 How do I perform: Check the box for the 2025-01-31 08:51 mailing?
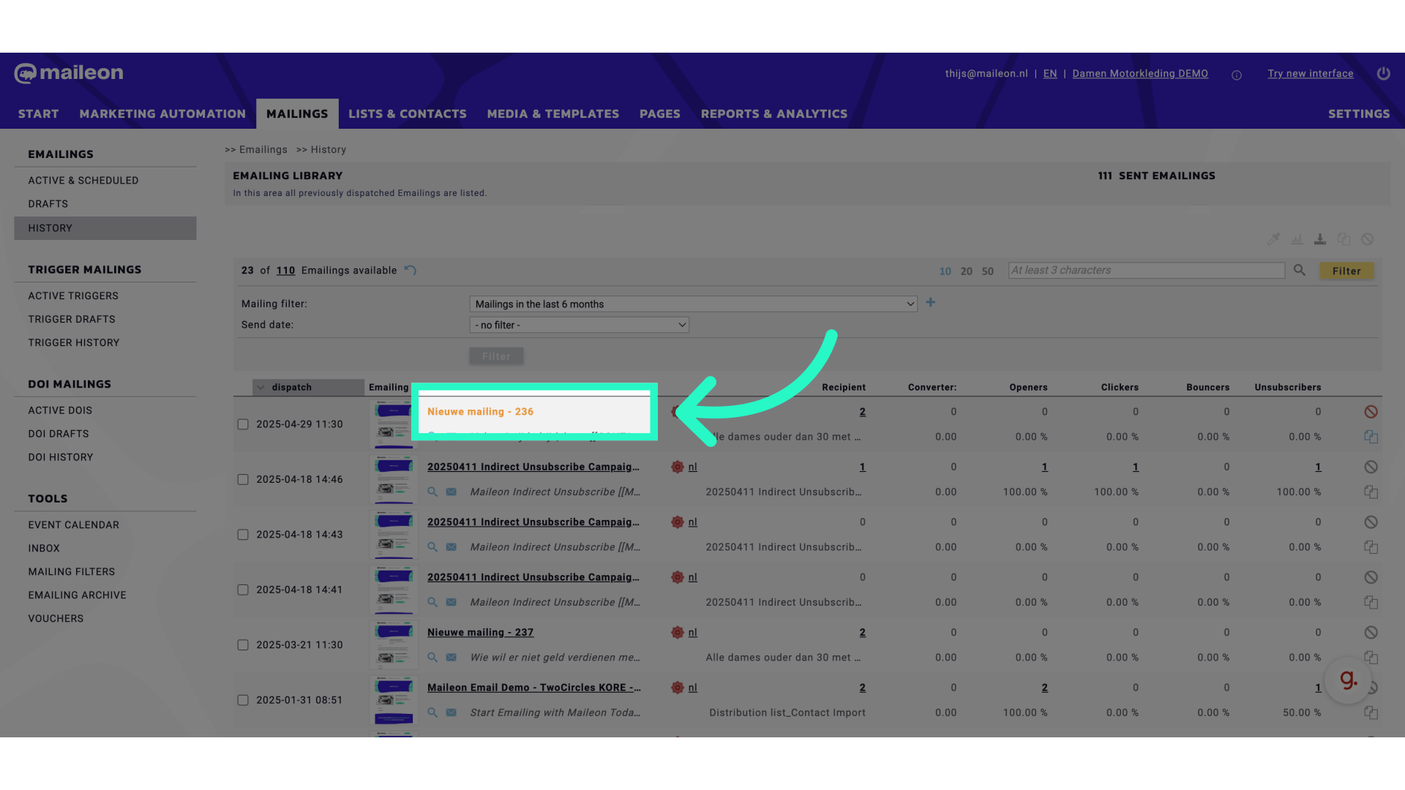pos(243,700)
